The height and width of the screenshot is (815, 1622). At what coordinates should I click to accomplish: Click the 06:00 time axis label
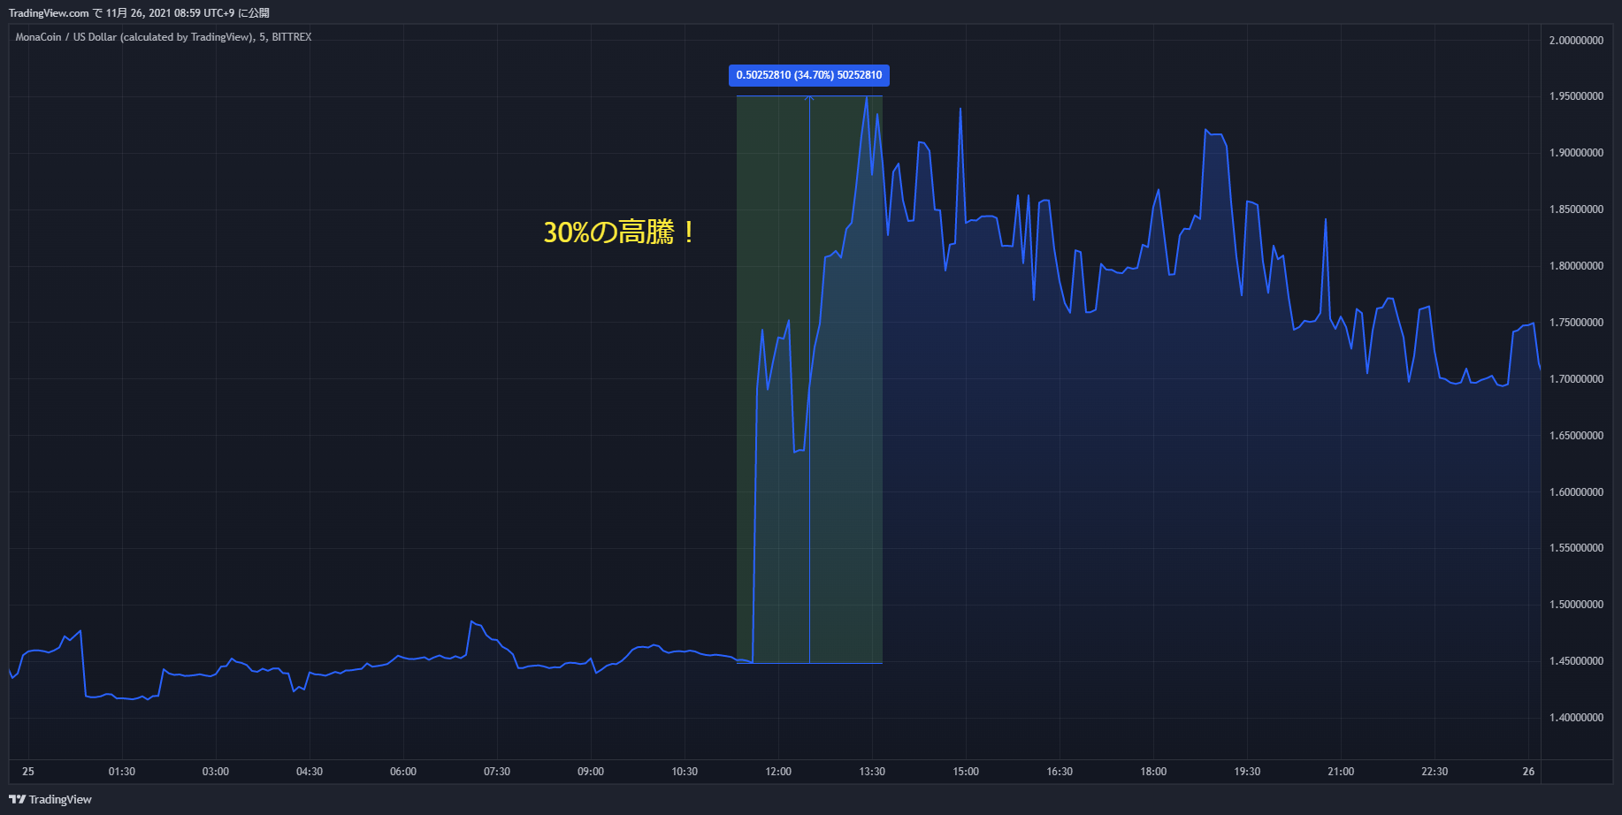point(403,772)
